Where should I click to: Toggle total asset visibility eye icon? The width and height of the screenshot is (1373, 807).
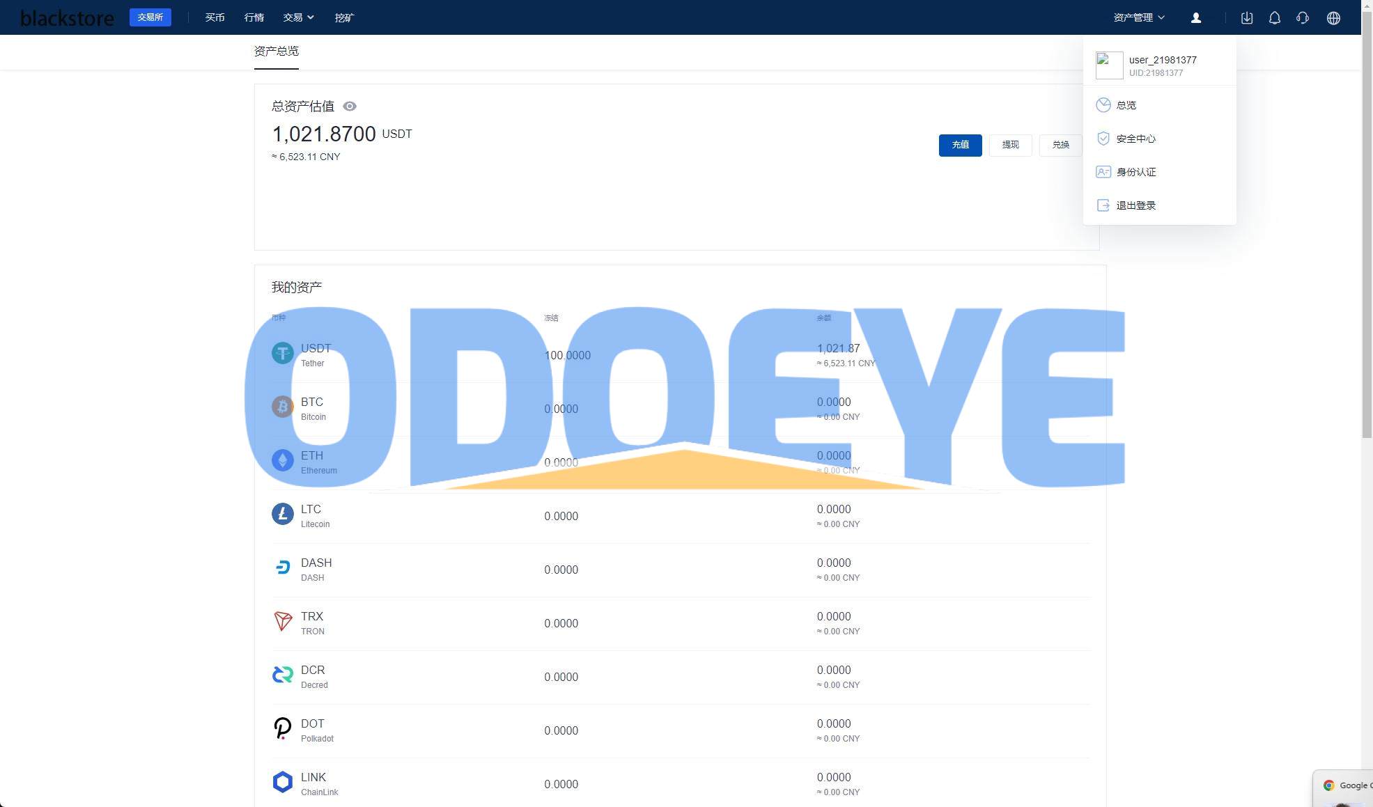point(350,107)
